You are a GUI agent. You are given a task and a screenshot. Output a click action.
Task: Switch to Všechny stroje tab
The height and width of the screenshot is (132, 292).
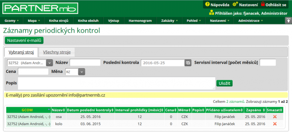(x=57, y=52)
